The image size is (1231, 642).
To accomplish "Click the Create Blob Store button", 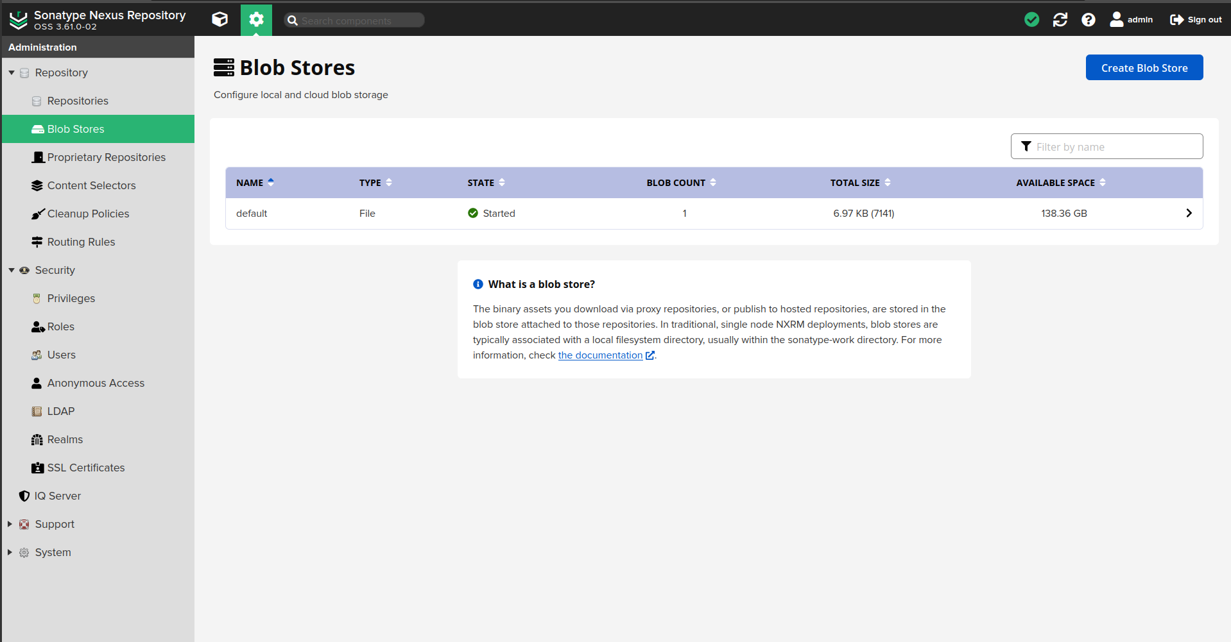I will 1144,68.
